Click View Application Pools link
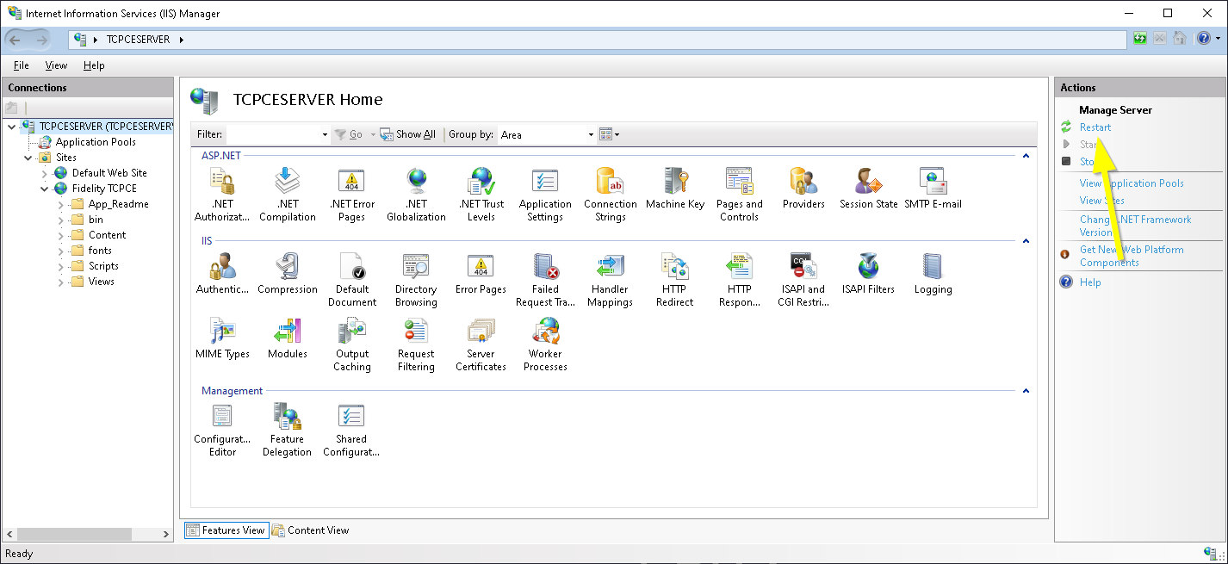1228x564 pixels. 1132,183
